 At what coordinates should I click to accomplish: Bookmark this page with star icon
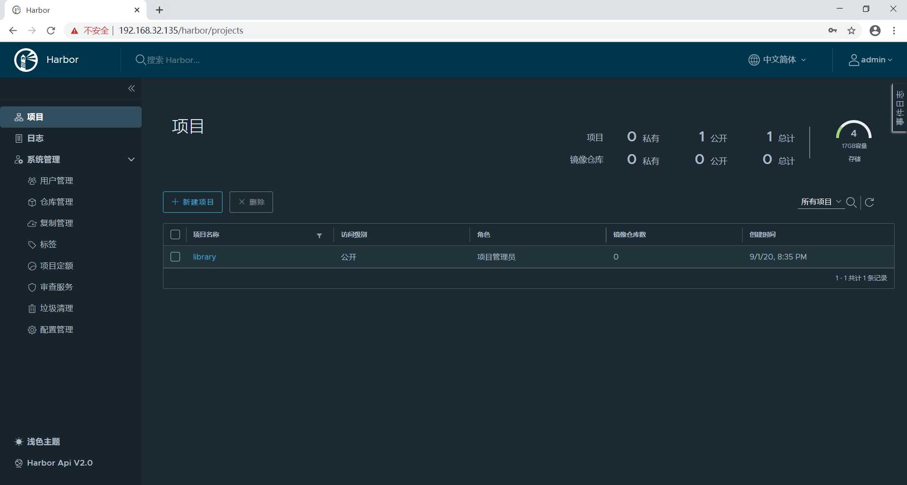tap(851, 31)
